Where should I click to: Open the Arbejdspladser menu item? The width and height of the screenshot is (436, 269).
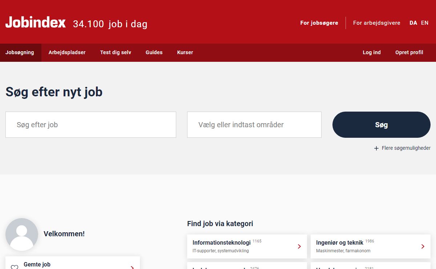click(x=67, y=52)
